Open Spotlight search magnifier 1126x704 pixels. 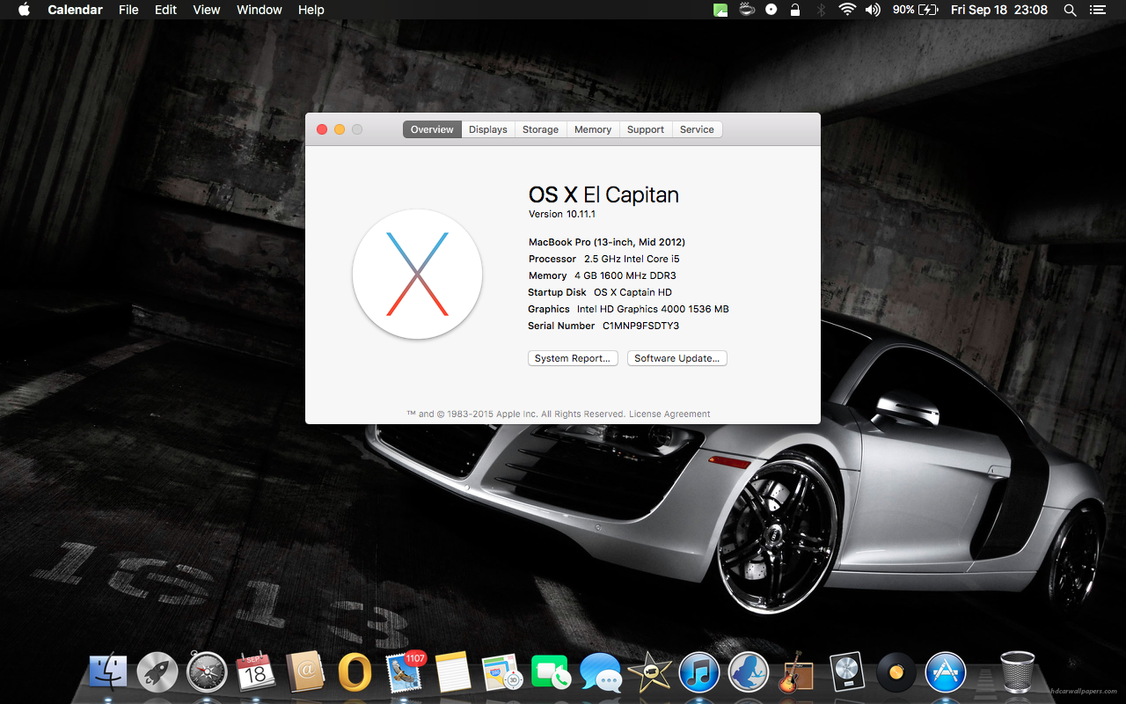[x=1070, y=10]
